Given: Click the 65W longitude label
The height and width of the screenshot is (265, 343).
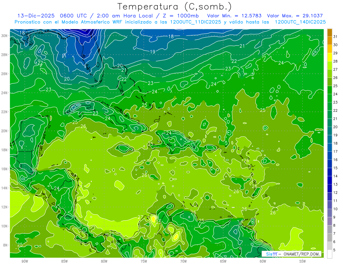Looking at the screenshot, I should [x=223, y=261].
